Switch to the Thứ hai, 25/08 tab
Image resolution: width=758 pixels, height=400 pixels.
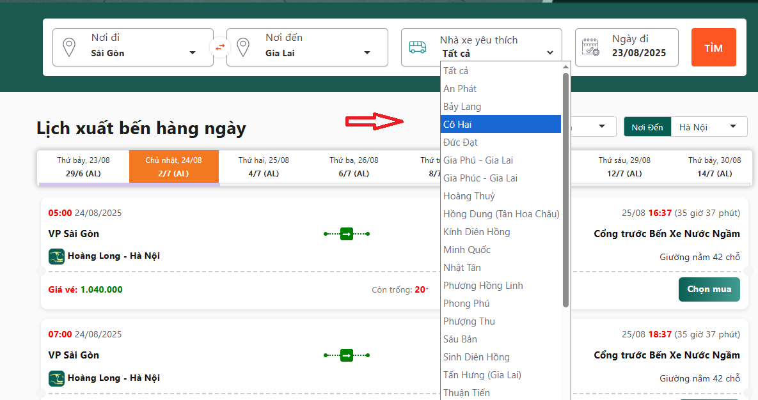[x=264, y=167]
